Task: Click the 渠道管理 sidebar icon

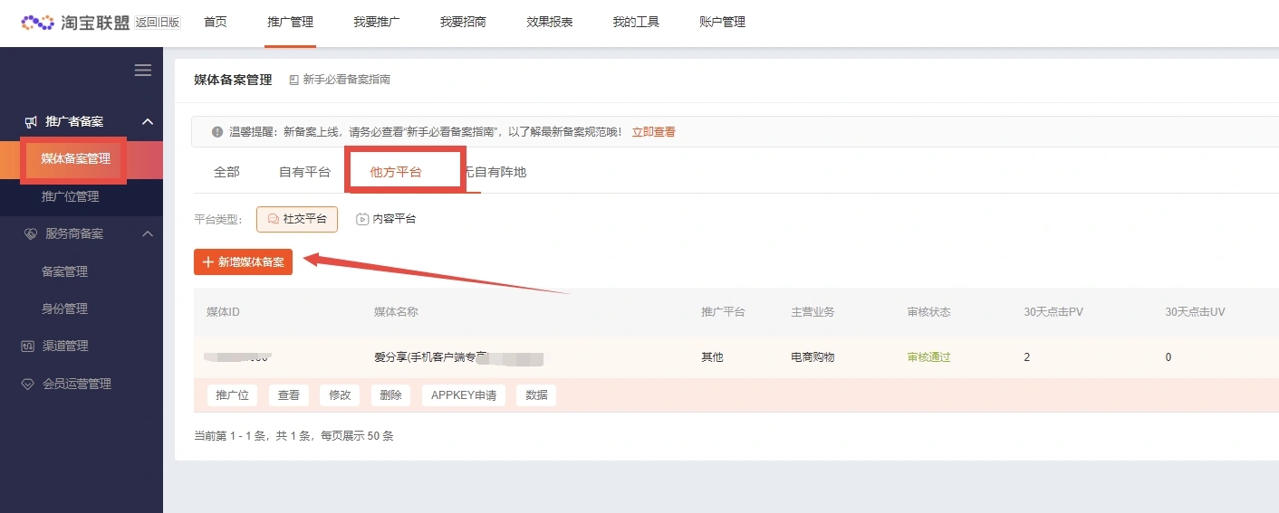Action: pyautogui.click(x=27, y=346)
